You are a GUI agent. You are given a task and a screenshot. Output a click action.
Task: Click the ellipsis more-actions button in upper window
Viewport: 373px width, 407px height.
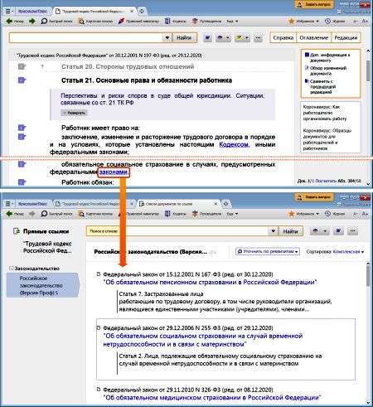(258, 37)
